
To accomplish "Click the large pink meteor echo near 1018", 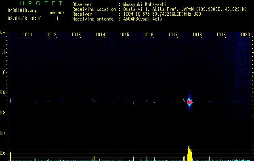I will click(x=189, y=102).
